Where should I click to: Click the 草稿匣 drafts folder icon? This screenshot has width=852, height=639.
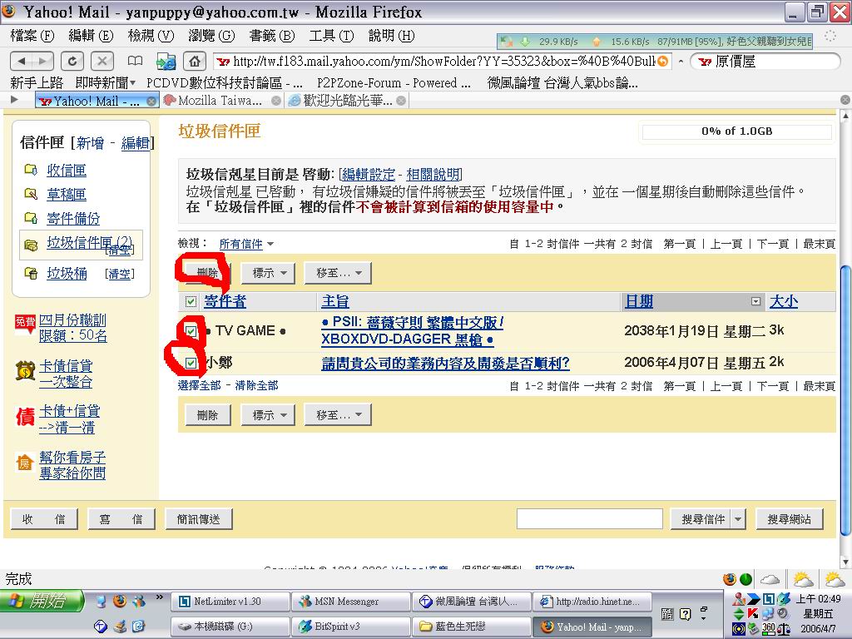31,195
